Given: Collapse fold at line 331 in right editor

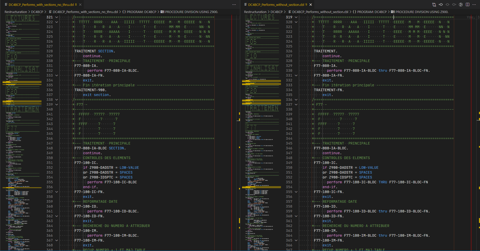Looking at the screenshot, I should click(x=296, y=75).
